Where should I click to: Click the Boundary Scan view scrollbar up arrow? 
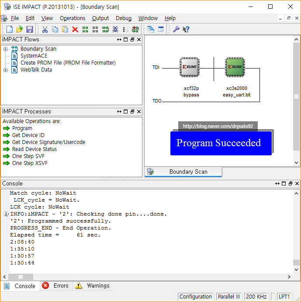(x=296, y=39)
